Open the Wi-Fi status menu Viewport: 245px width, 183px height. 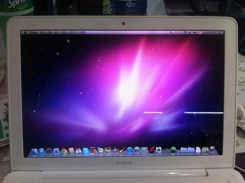click(185, 32)
